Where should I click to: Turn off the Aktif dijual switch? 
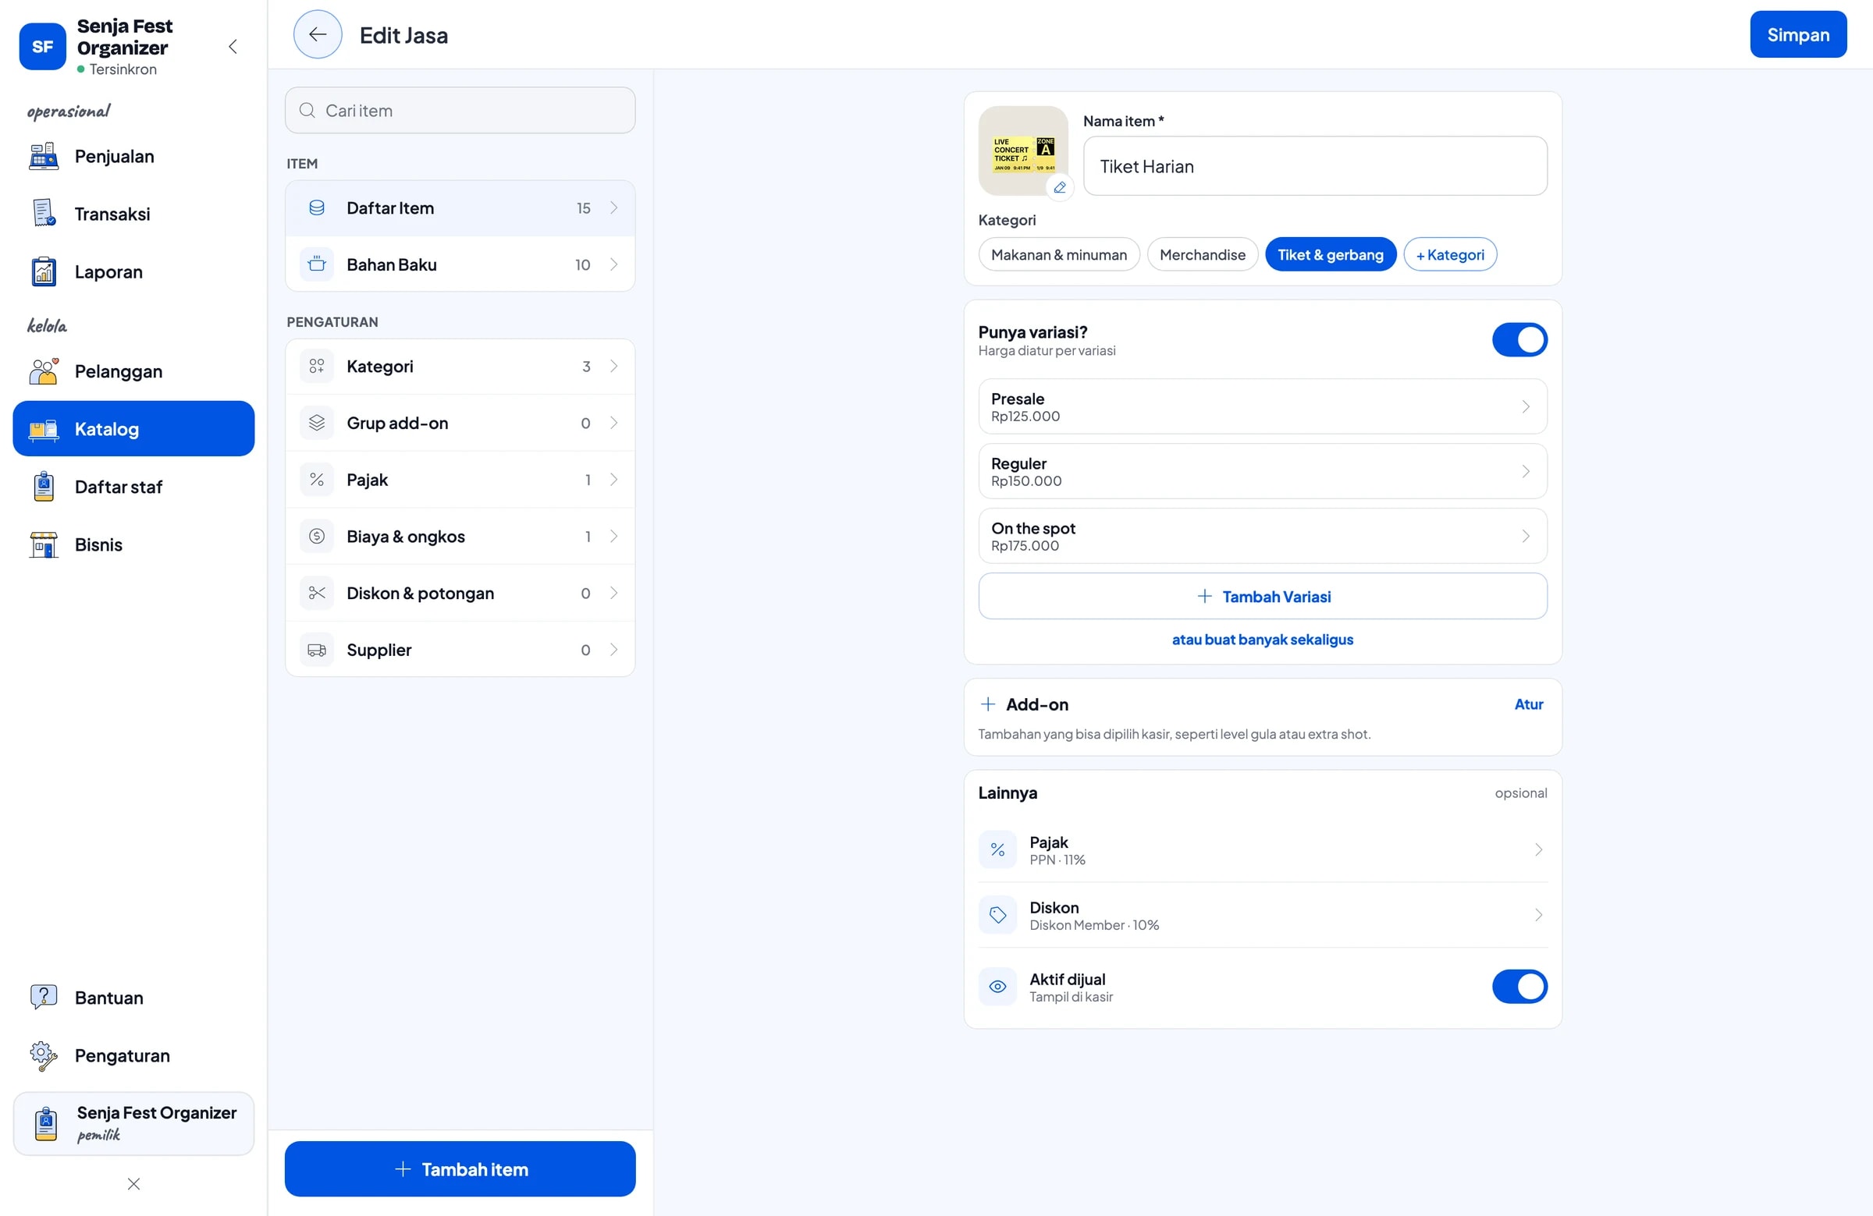click(x=1519, y=987)
